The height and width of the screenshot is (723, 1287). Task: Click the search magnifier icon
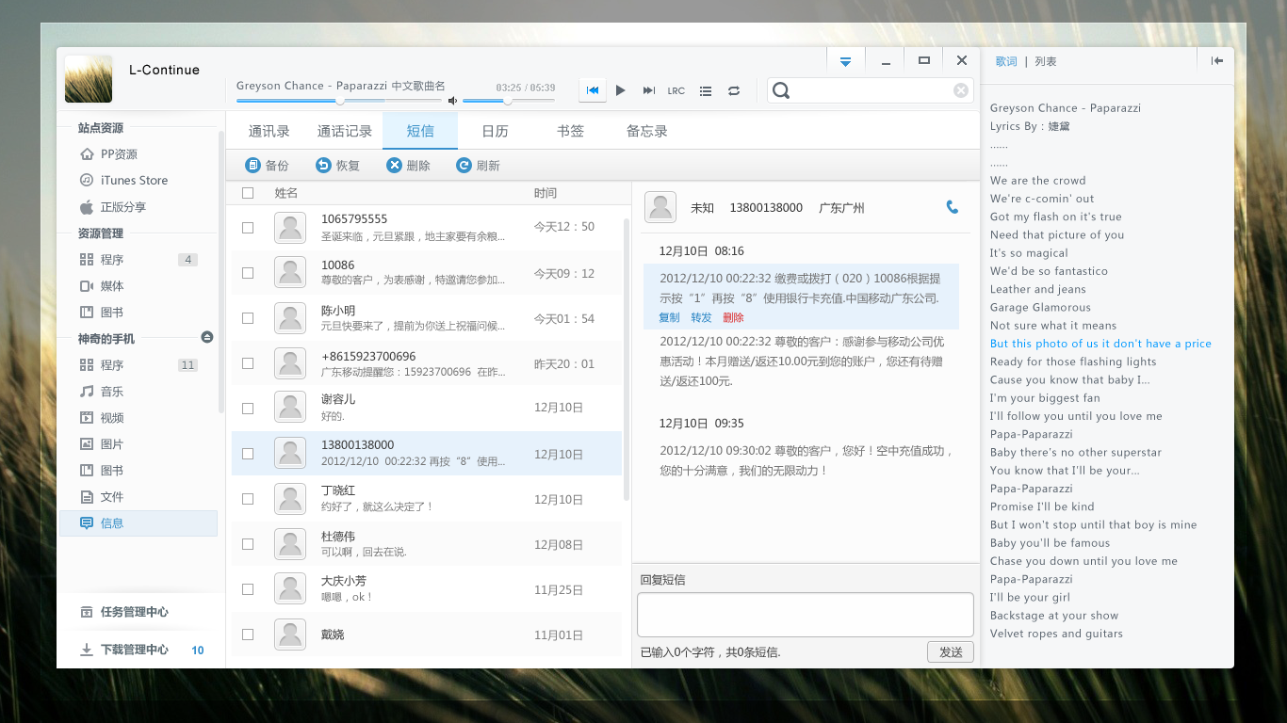[780, 90]
